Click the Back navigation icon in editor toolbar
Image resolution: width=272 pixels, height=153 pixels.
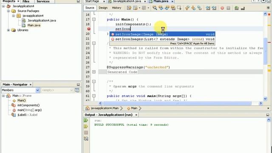pyautogui.click(x=135, y=8)
